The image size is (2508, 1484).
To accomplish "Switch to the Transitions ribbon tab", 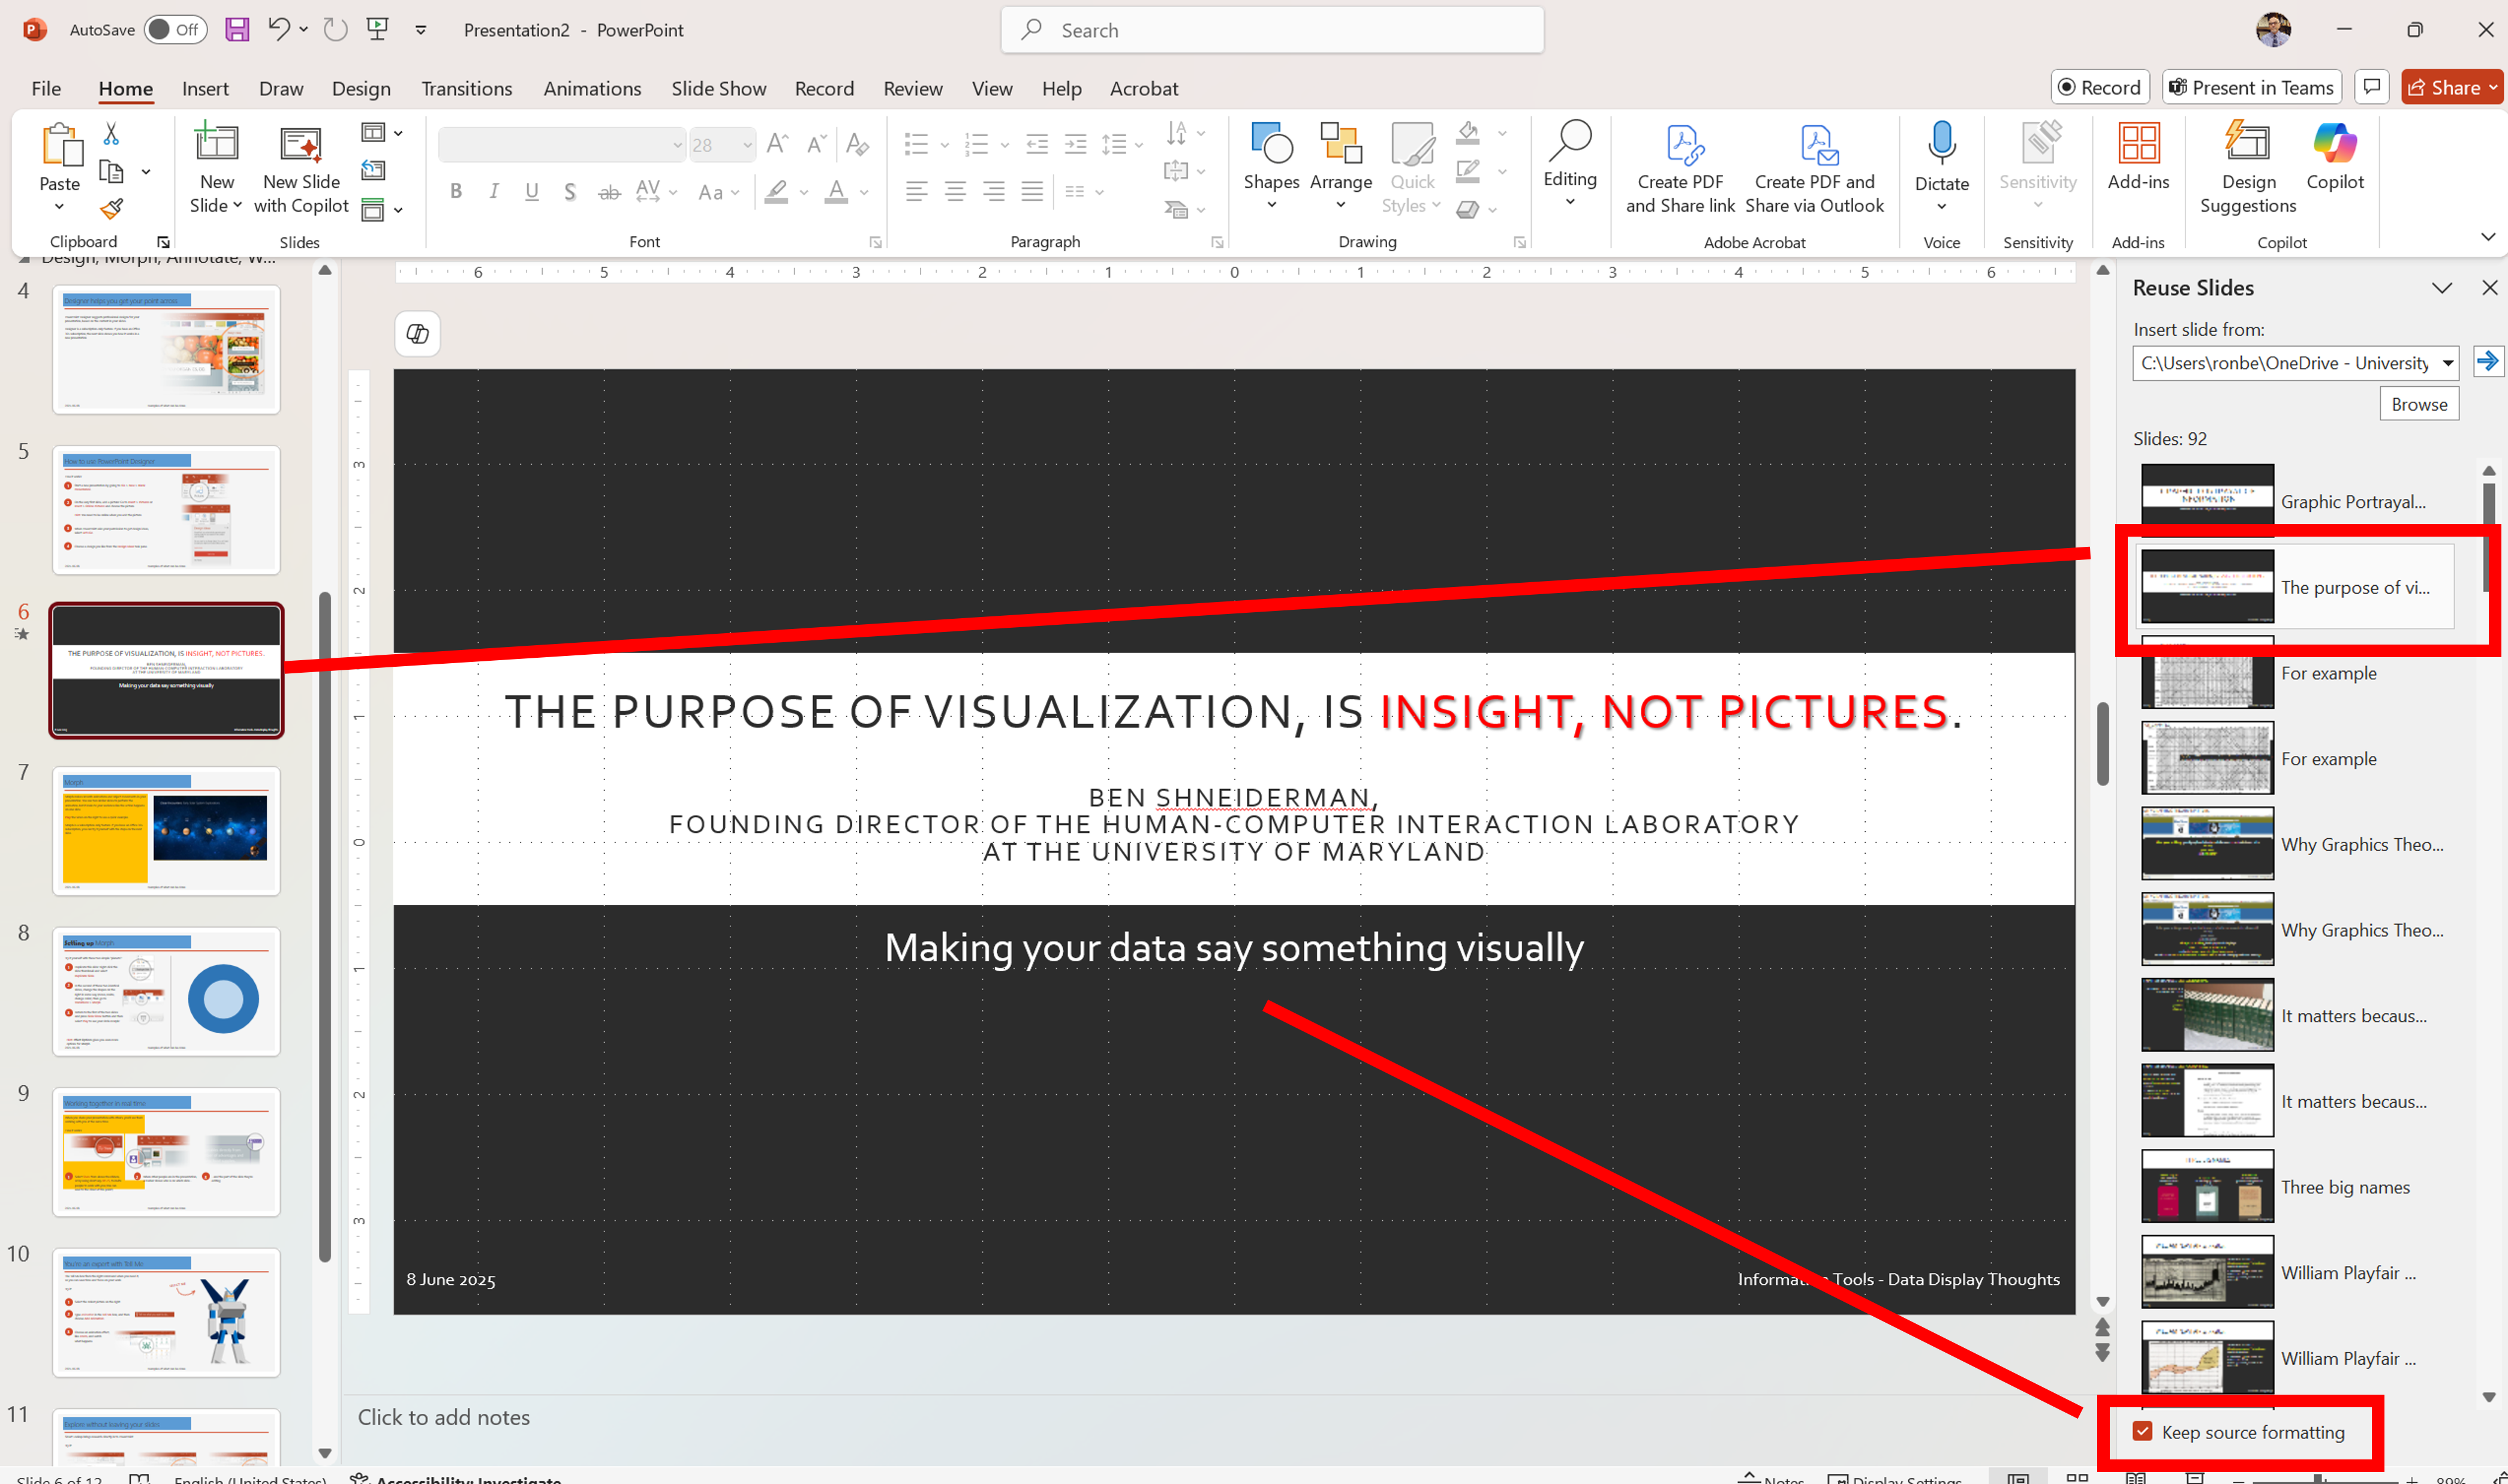I will [466, 88].
